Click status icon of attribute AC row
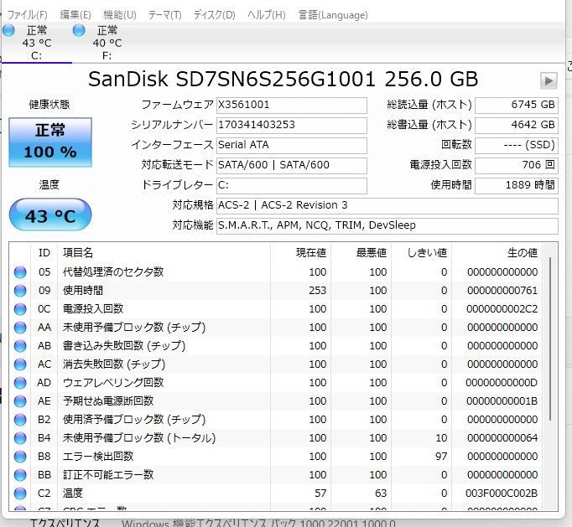Viewport: 572px width, 527px height. click(x=20, y=364)
